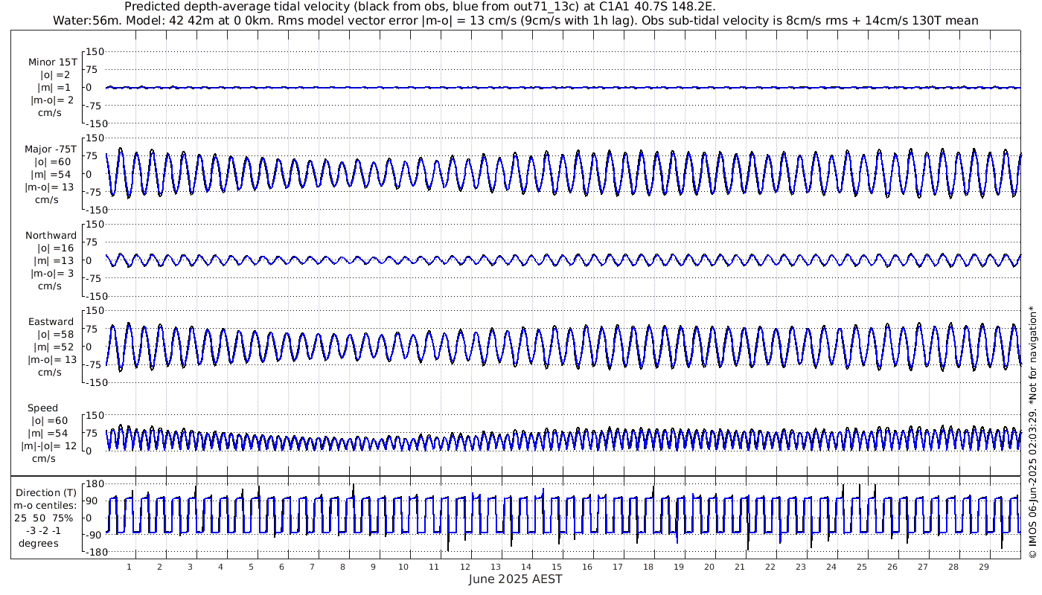Click the "-3 -2 -1" centile values
The width and height of the screenshot is (1042, 595).
click(43, 531)
